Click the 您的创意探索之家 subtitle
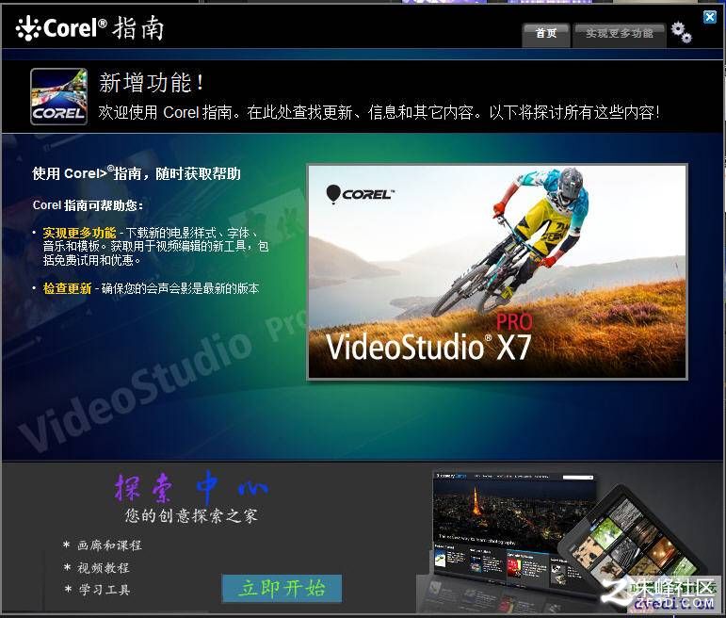The width and height of the screenshot is (726, 618). pyautogui.click(x=191, y=515)
